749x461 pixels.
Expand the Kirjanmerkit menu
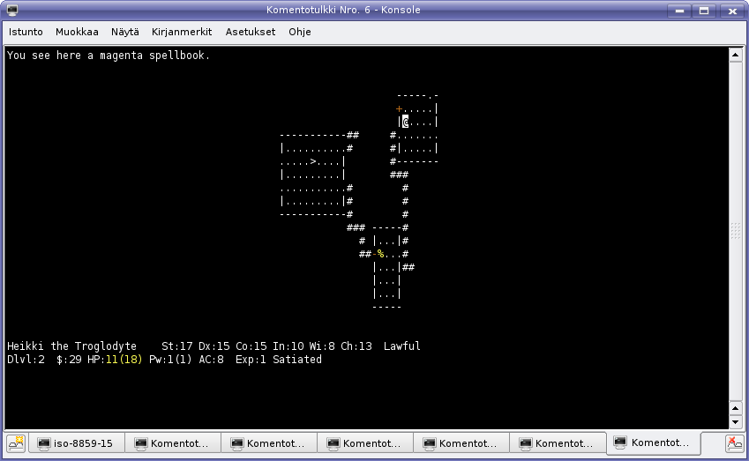(182, 32)
